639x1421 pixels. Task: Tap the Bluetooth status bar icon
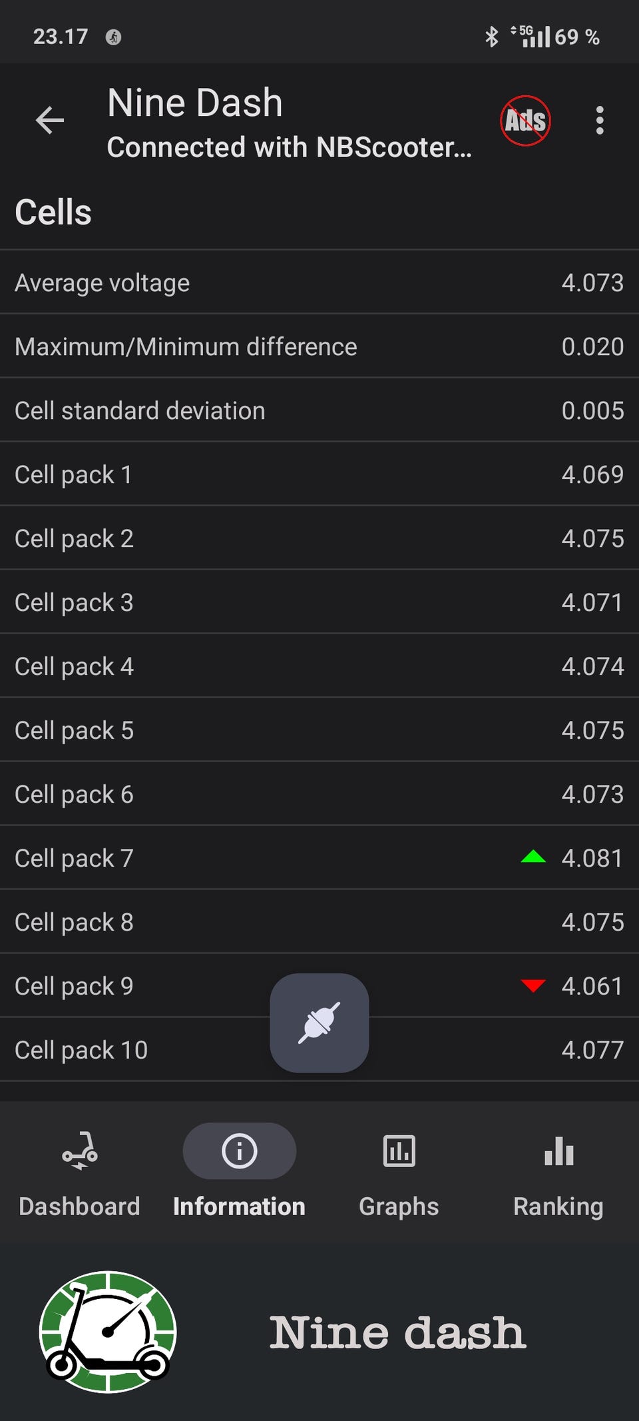click(x=492, y=37)
